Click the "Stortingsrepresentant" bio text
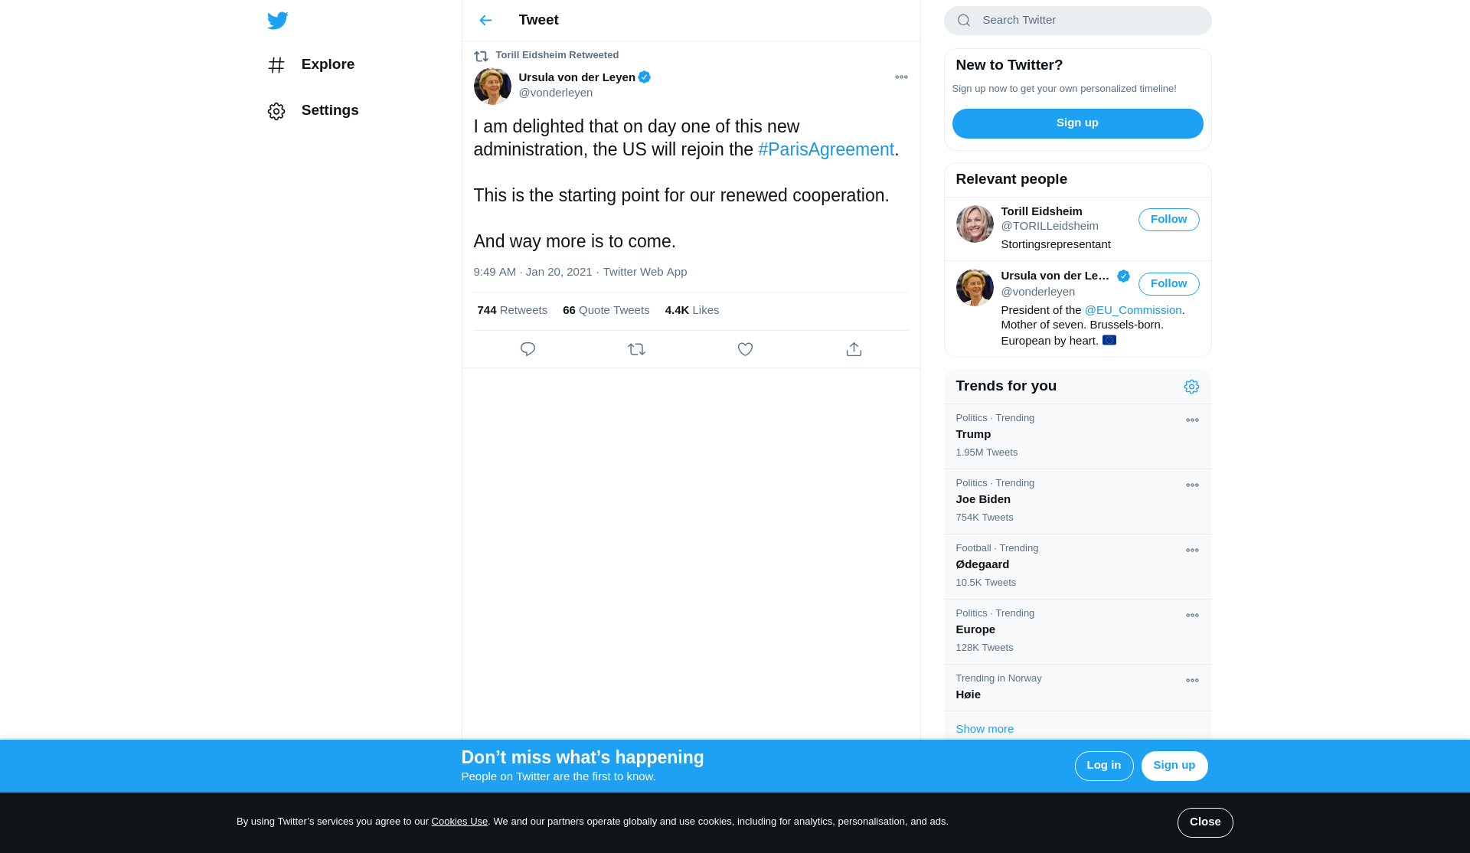Viewport: 1470px width, 853px height. coord(1055,244)
